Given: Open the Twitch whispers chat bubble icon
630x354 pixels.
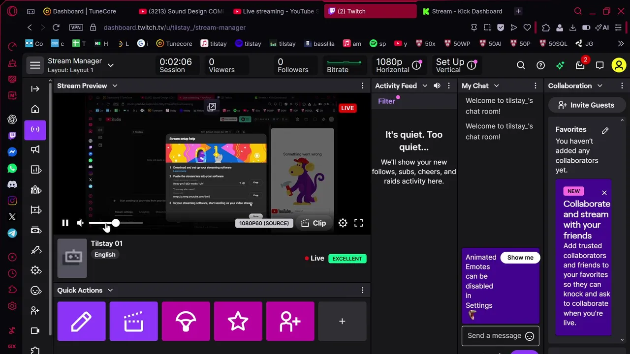Looking at the screenshot, I should [599, 65].
